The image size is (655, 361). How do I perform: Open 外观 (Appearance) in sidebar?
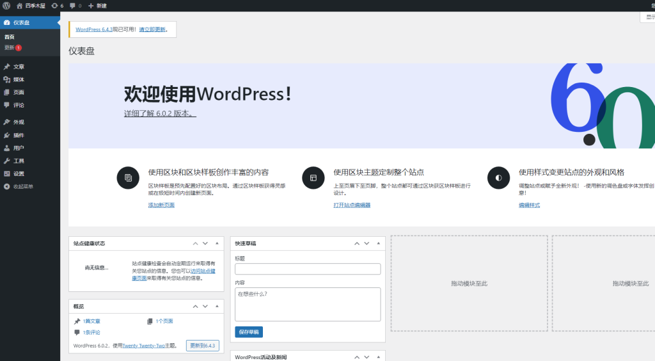click(x=19, y=122)
